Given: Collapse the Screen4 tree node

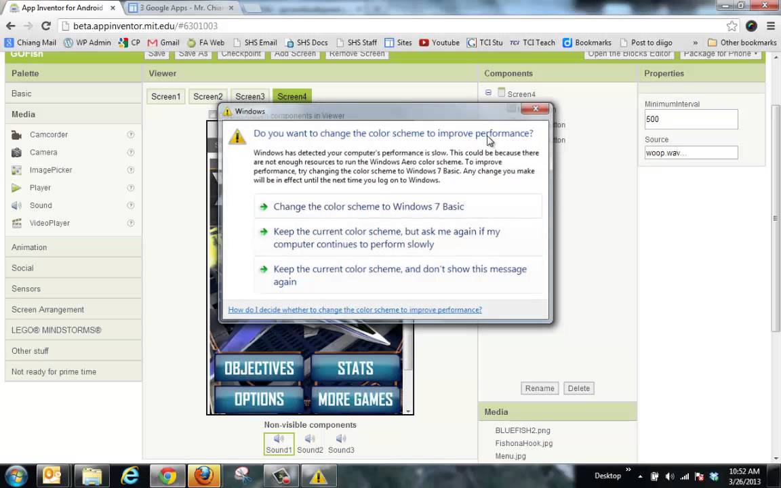Looking at the screenshot, I should point(488,93).
